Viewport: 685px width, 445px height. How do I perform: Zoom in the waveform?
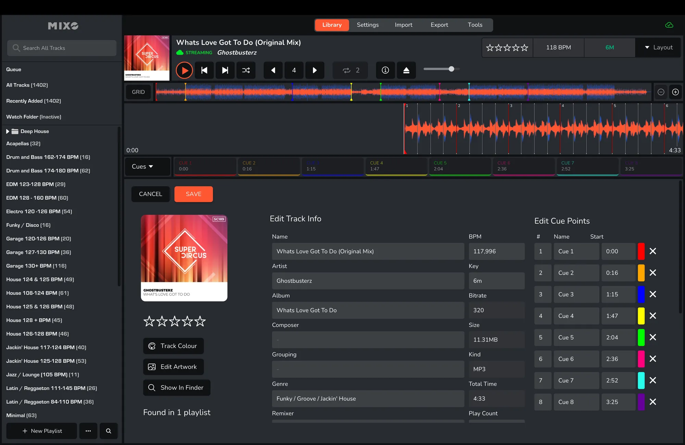(x=675, y=92)
